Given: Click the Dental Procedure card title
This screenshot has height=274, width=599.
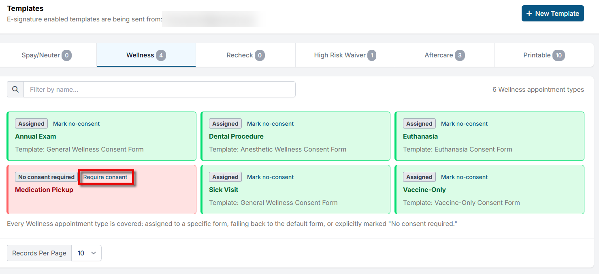Looking at the screenshot, I should click(x=236, y=136).
